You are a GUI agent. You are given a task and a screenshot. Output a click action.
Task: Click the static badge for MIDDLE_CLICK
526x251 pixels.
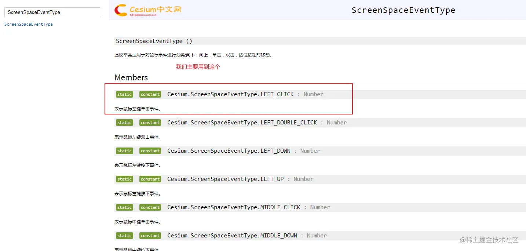[x=124, y=207]
